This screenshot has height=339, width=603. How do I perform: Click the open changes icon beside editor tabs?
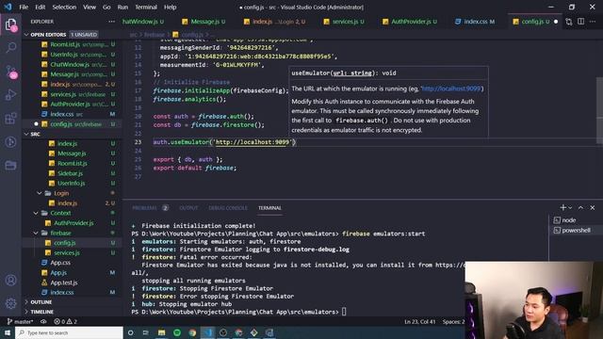pos(569,22)
